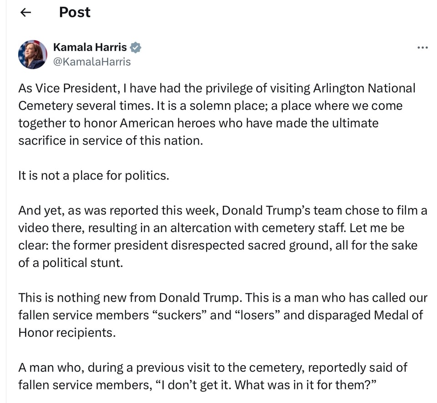The image size is (437, 403).
Task: Click the words 'Arlington National' in the post
Action: click(x=364, y=88)
